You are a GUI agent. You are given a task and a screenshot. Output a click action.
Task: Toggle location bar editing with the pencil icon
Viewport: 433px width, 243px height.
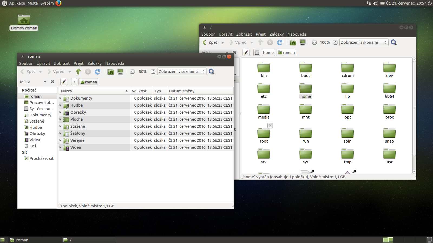pyautogui.click(x=64, y=82)
